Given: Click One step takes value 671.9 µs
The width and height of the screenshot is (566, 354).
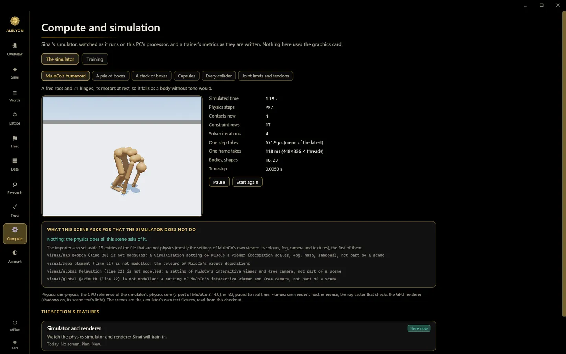Looking at the screenshot, I should pyautogui.click(x=294, y=143).
